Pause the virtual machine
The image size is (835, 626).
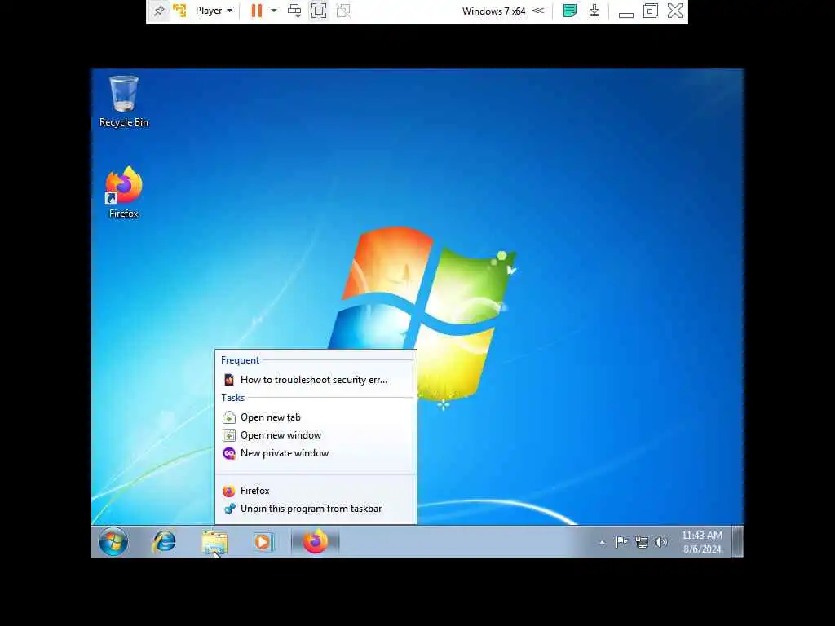pos(257,11)
